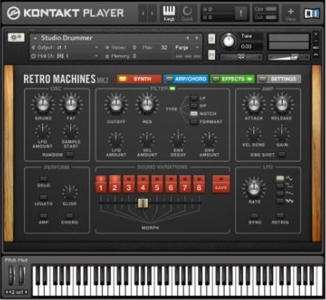The image size is (326, 300).
Task: Toggle the RANDOM switch in OSC
Action: pos(70,154)
